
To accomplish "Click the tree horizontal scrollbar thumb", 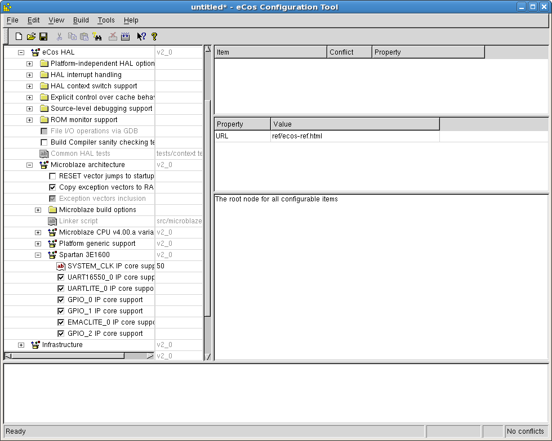I will click(68, 355).
